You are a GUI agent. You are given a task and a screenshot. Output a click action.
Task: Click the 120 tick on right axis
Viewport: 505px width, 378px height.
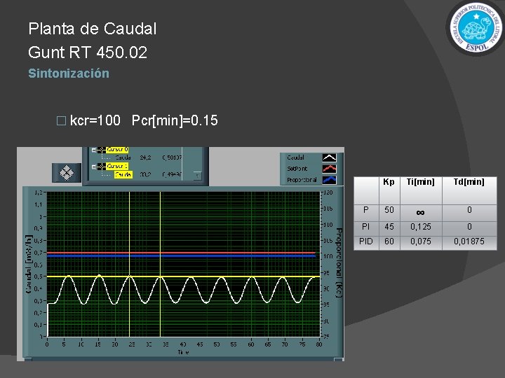[328, 192]
